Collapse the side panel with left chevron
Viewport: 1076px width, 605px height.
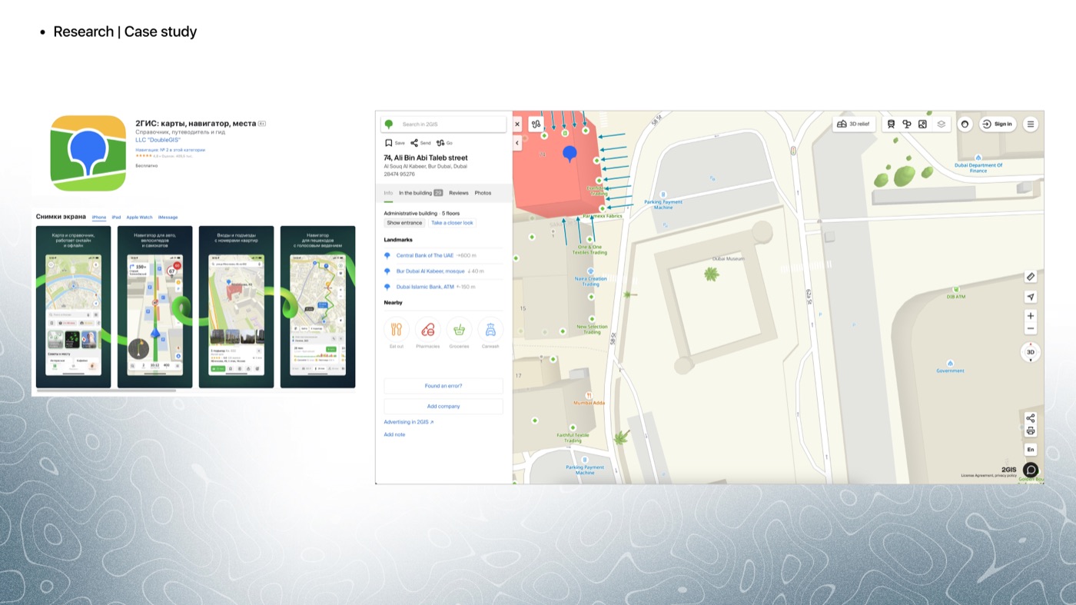[517, 143]
